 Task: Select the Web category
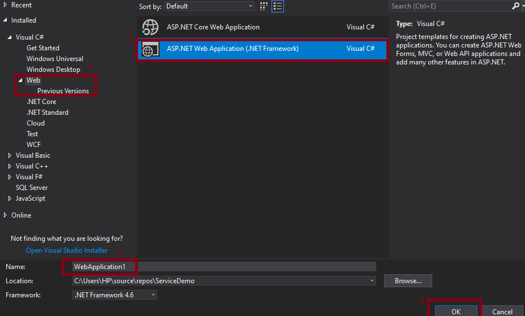(x=33, y=80)
